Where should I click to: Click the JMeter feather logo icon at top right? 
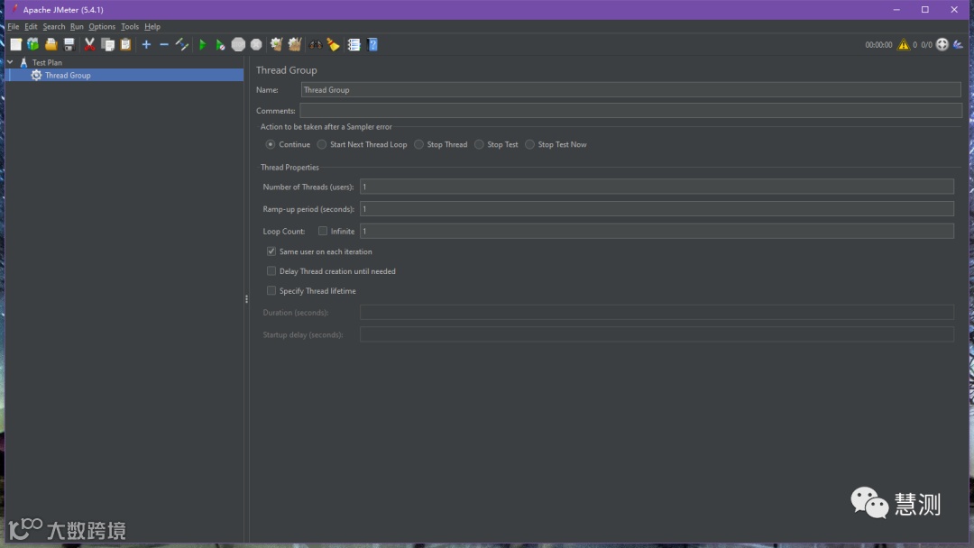pos(959,44)
